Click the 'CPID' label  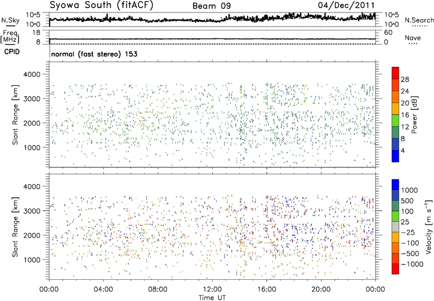click(x=12, y=52)
